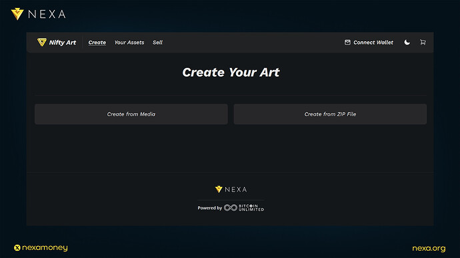Open the Create tab

coord(97,43)
